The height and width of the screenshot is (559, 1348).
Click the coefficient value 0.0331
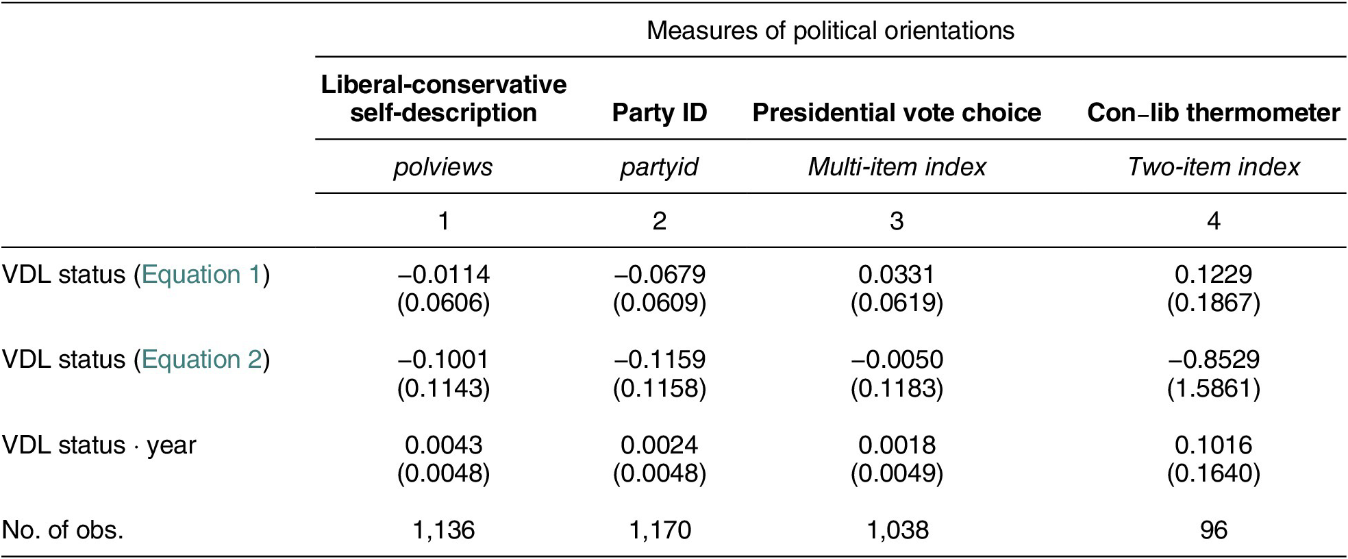[897, 275]
